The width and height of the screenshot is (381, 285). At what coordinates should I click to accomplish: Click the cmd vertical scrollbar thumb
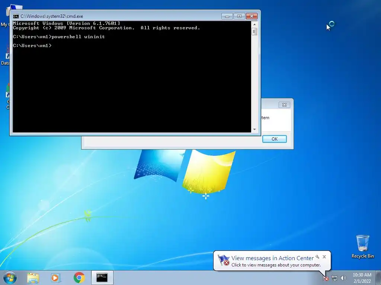coord(254,32)
